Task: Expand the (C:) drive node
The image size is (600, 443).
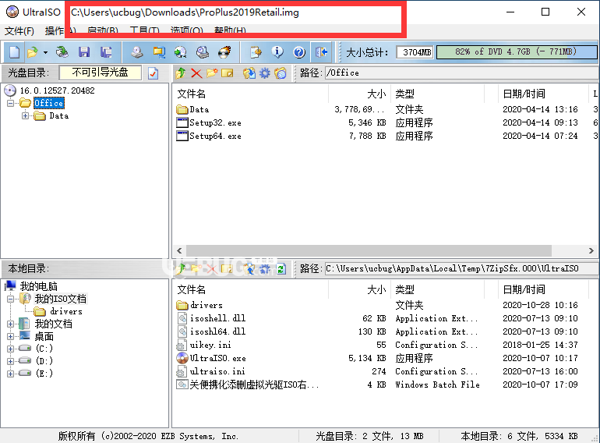Action: pos(11,349)
